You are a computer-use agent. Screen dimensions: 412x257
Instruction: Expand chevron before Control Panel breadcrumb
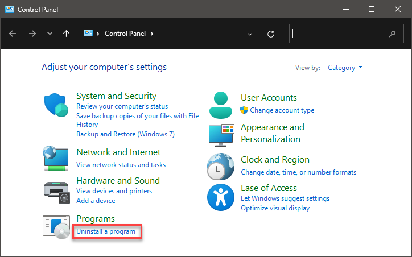(x=98, y=34)
